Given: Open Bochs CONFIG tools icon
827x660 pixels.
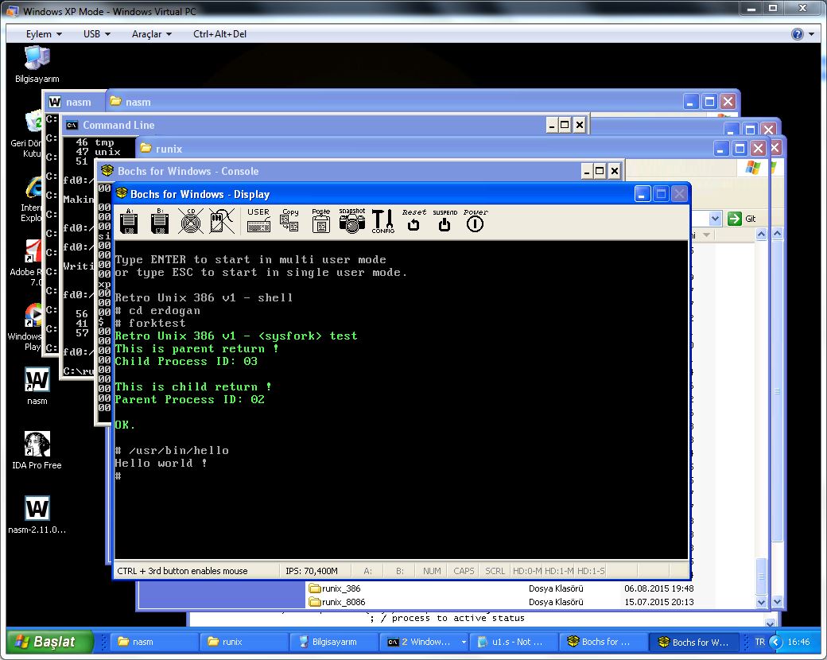Looking at the screenshot, I should click(383, 221).
